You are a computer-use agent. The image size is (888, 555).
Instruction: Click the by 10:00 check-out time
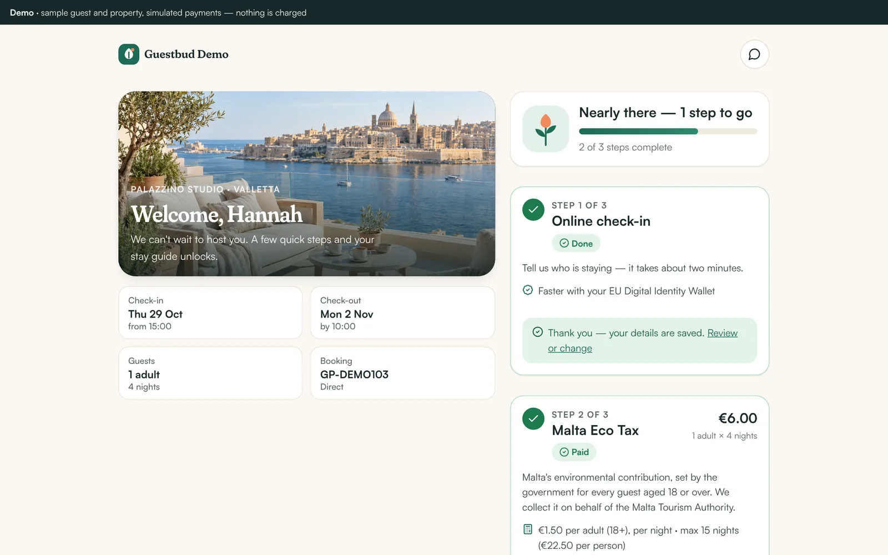pos(338,326)
